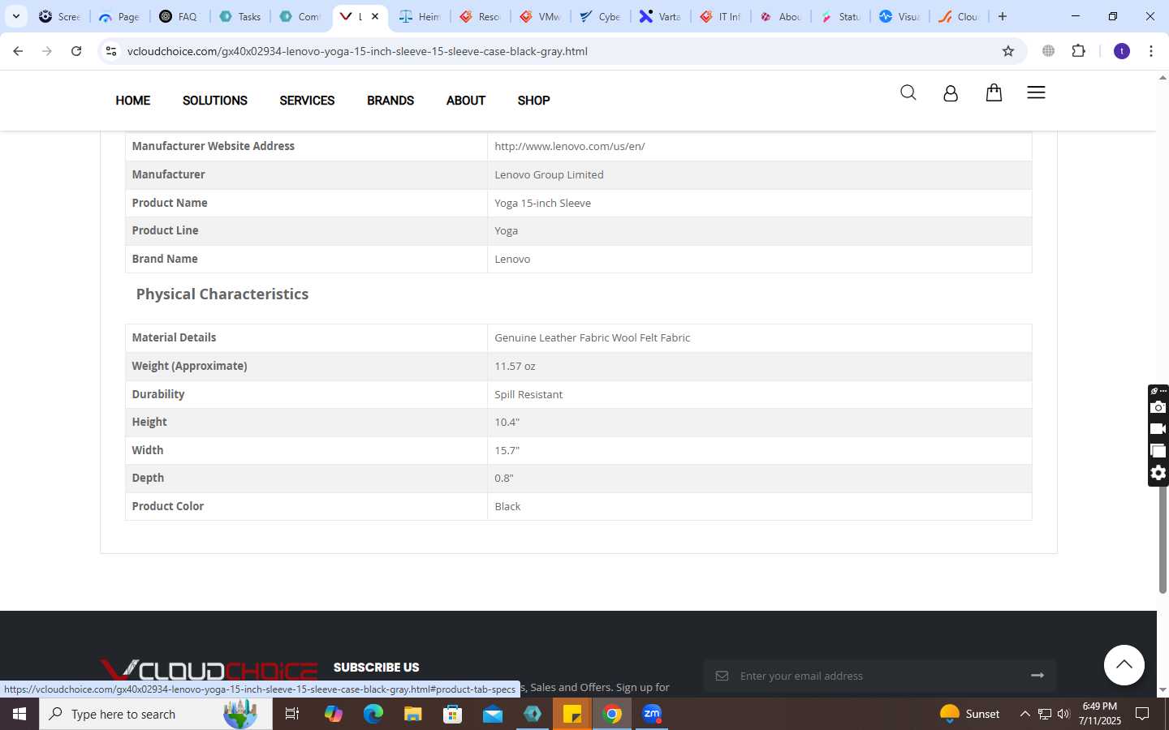Switch to the Visu tab
1169x730 pixels.
pyautogui.click(x=901, y=16)
